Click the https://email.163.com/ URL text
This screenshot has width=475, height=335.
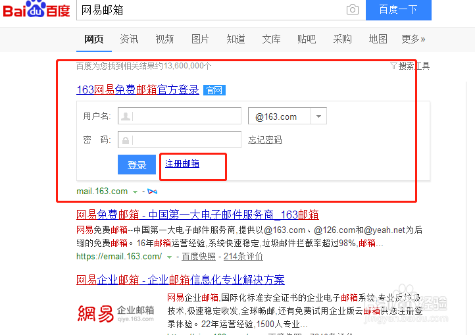pyautogui.click(x=119, y=257)
